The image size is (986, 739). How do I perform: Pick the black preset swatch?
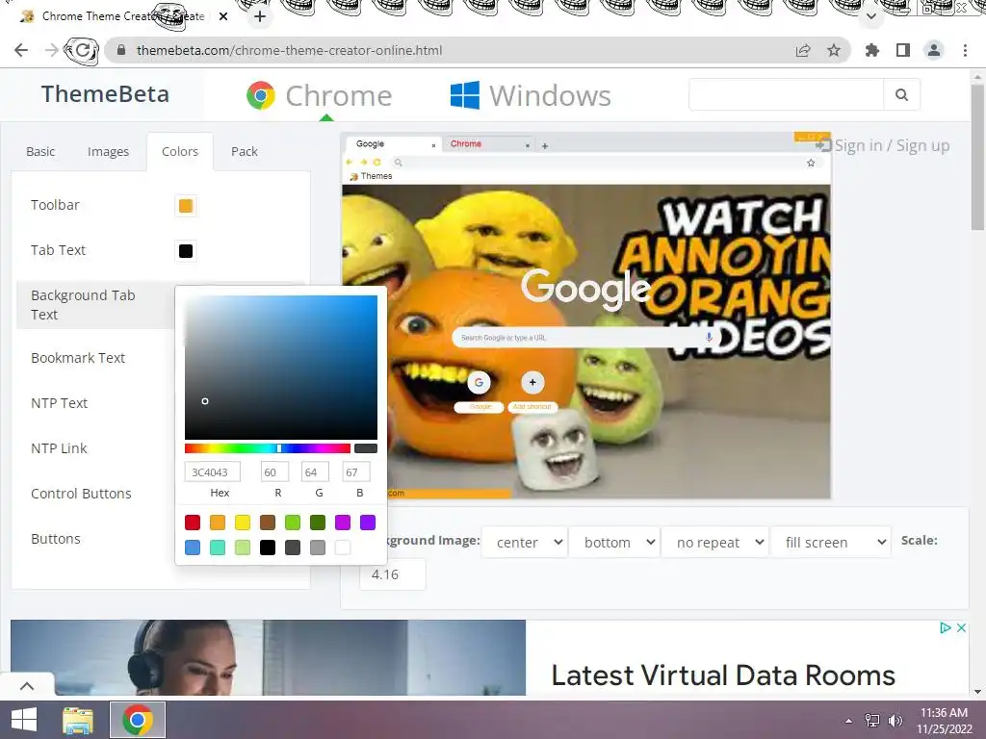tap(268, 548)
